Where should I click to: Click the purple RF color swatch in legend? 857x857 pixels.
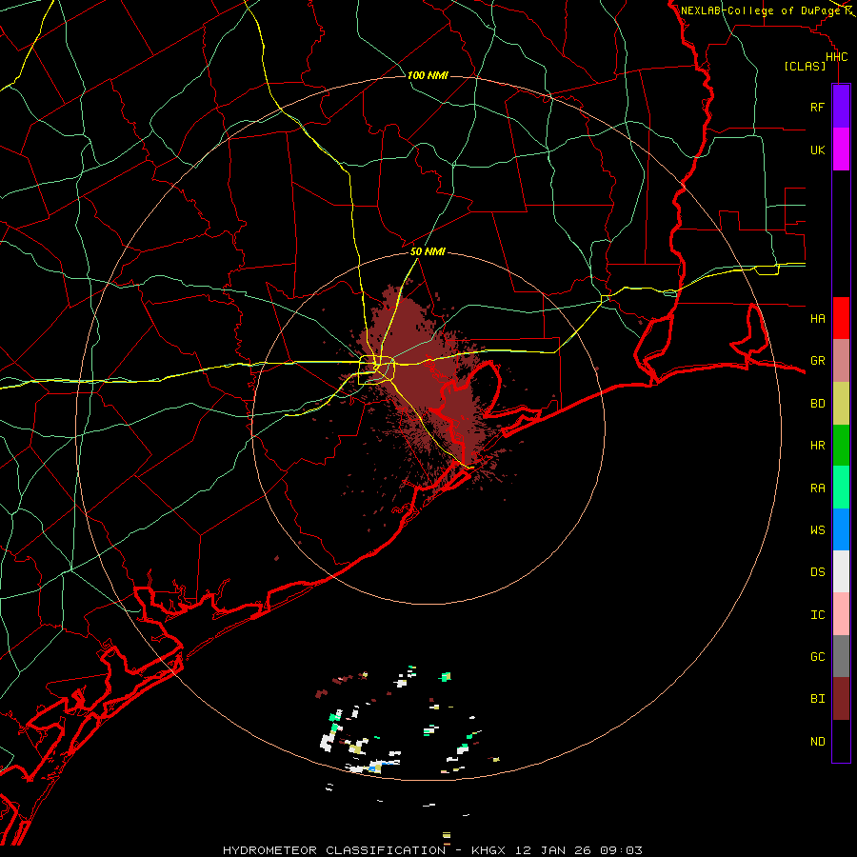[x=841, y=107]
